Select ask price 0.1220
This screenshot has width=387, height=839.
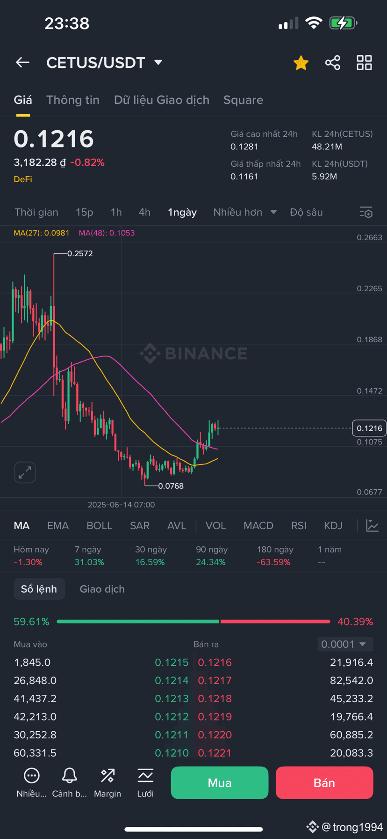click(x=215, y=735)
